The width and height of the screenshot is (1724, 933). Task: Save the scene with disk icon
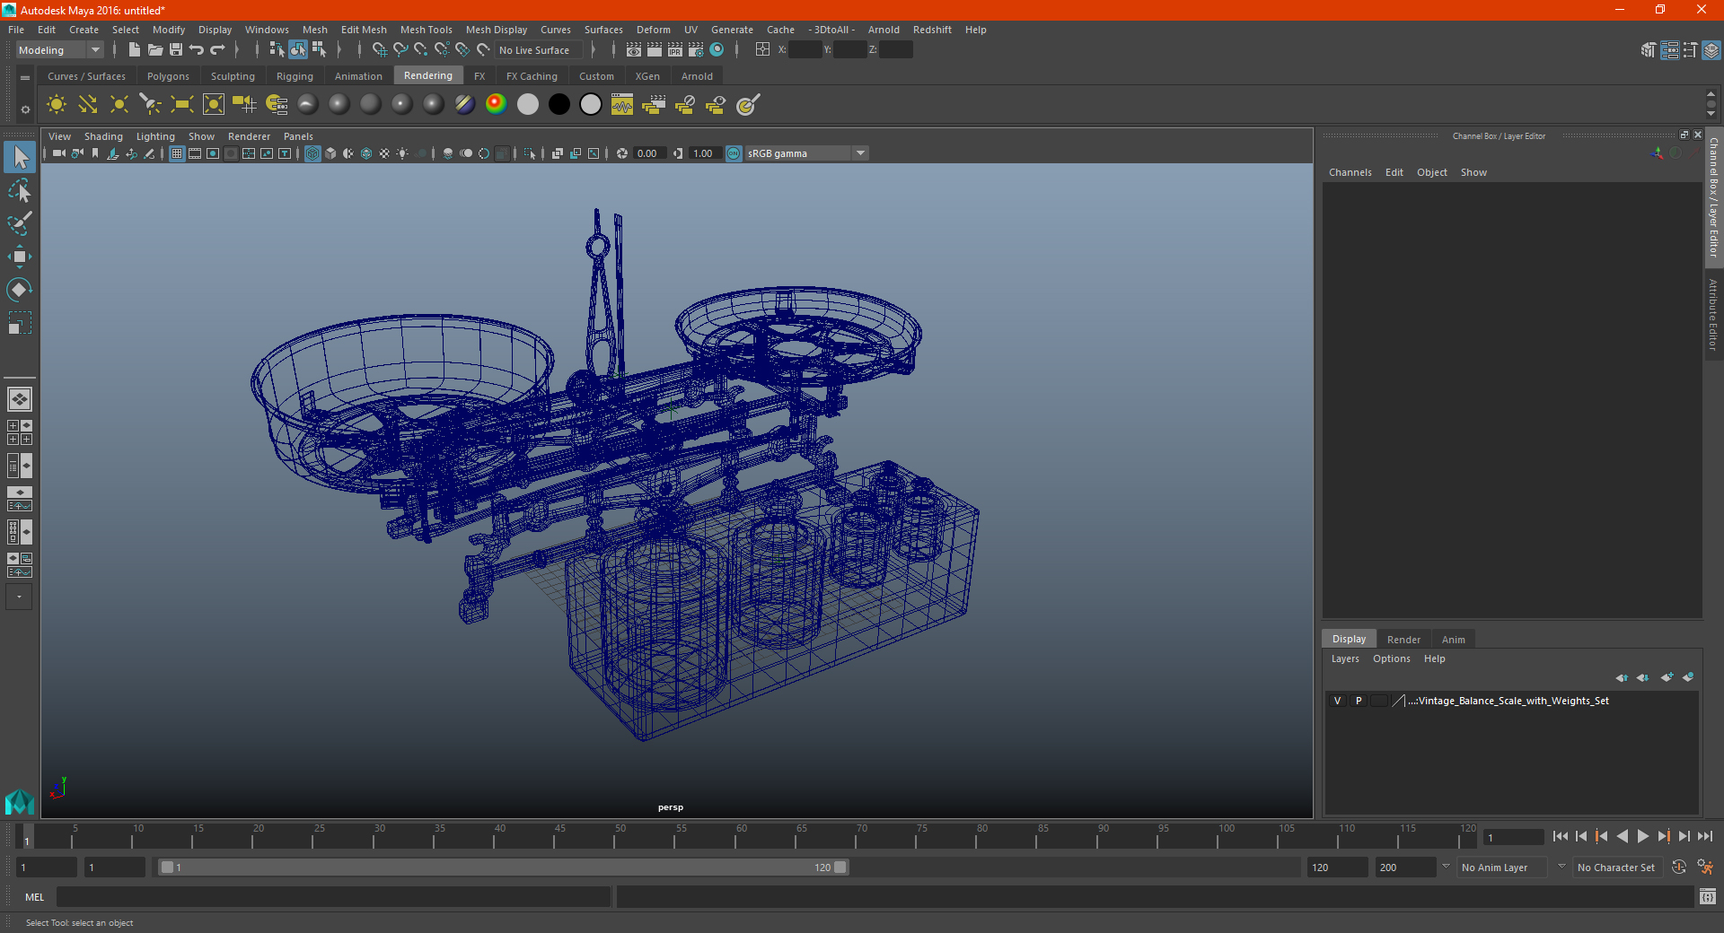(176, 50)
